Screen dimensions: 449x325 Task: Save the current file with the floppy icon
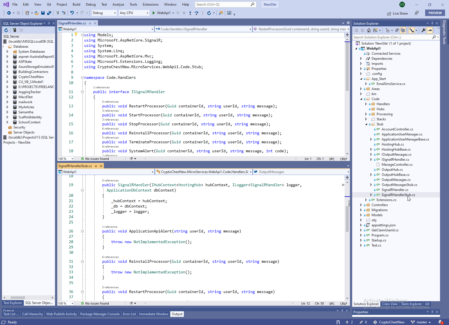[43, 13]
